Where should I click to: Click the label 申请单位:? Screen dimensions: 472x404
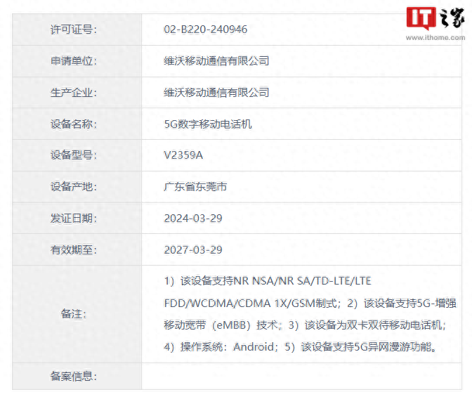point(74,61)
